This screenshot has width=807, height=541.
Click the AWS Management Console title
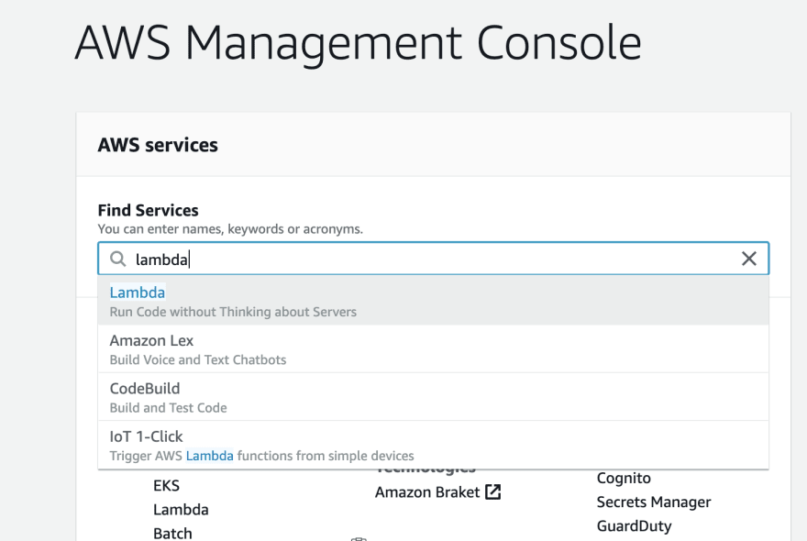pyautogui.click(x=359, y=44)
